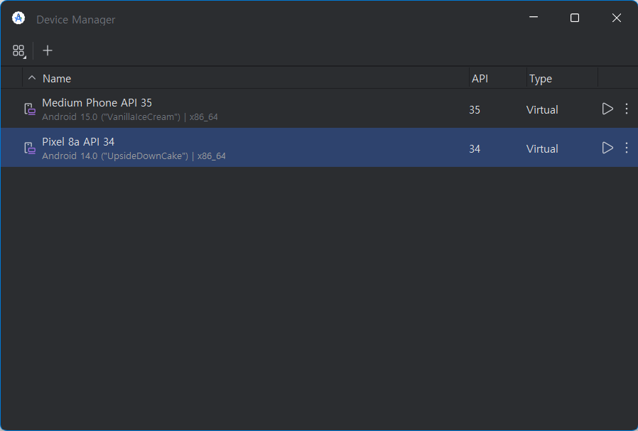The height and width of the screenshot is (431, 638).
Task: Open the three-dot menu for Pixel 8a
Action: click(x=627, y=148)
